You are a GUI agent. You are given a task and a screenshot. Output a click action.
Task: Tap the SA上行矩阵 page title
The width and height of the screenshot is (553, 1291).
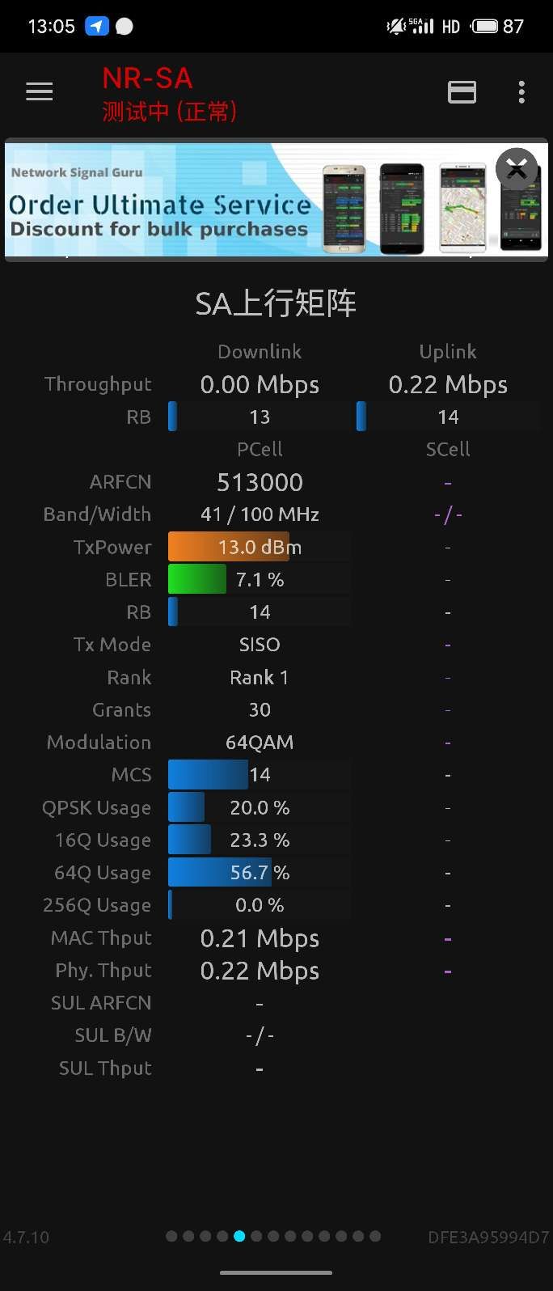point(276,302)
